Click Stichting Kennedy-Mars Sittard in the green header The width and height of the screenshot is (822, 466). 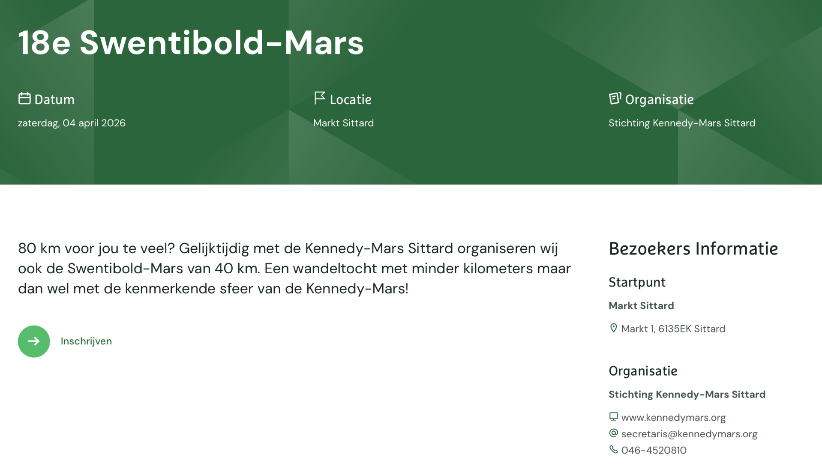coord(681,123)
